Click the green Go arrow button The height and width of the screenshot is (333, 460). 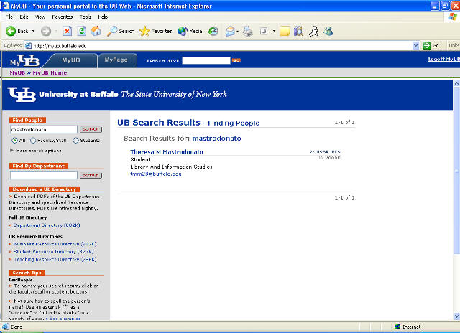pos(426,46)
